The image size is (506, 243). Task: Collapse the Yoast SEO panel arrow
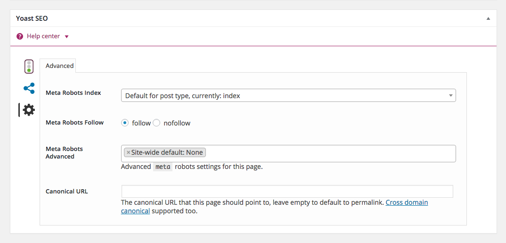pos(488,19)
